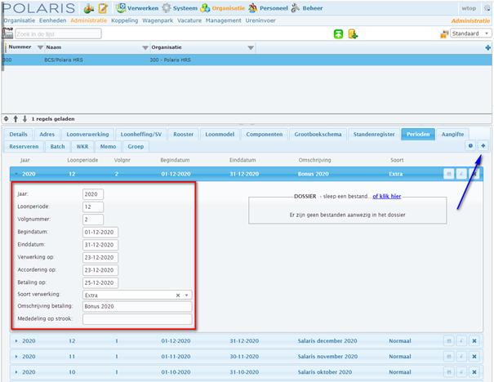Click the plus button to add a period
494x382 pixels.
483,146
